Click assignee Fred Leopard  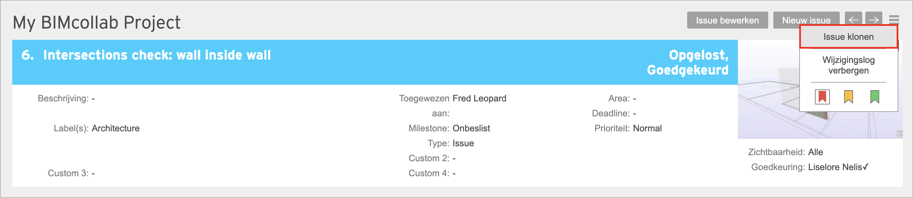point(479,98)
